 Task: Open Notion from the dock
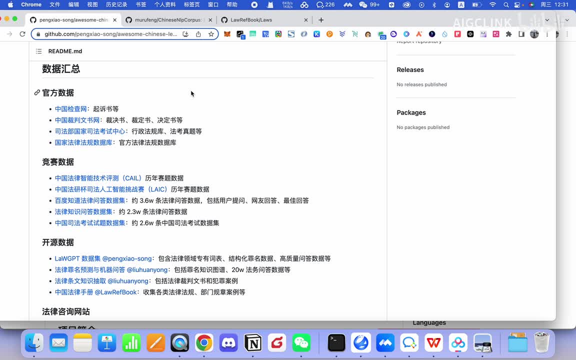[x=253, y=343]
